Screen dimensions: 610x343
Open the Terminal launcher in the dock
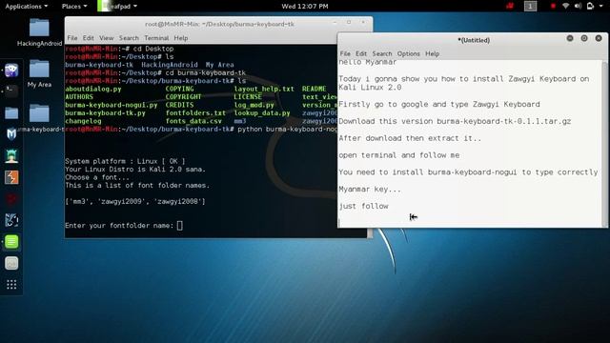(11, 91)
